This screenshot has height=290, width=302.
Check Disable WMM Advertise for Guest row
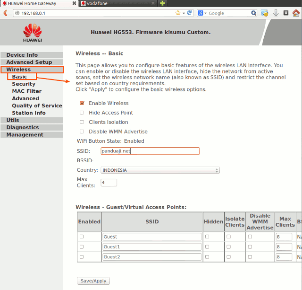(250, 237)
